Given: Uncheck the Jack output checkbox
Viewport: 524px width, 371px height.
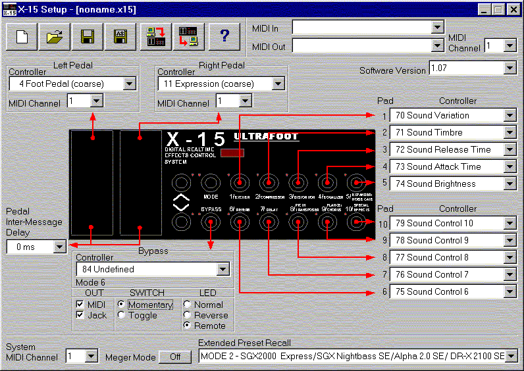Looking at the screenshot, I should pos(80,315).
